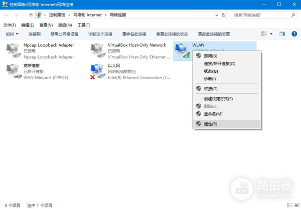Select the WLAN adapter icon
The width and height of the screenshot is (301, 209).
[183, 51]
